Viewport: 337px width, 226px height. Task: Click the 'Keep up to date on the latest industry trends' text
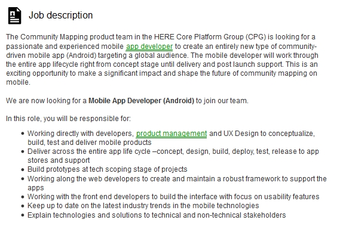[143, 206]
